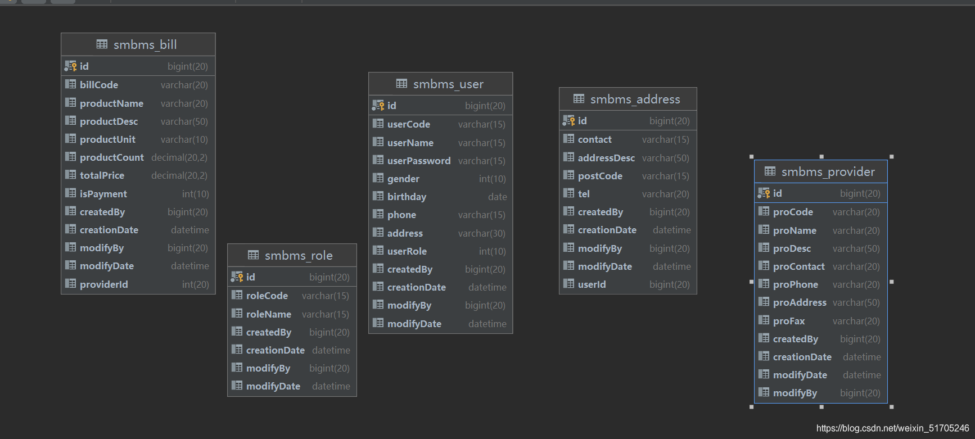Click the column icon next to roleCode

[x=237, y=295]
